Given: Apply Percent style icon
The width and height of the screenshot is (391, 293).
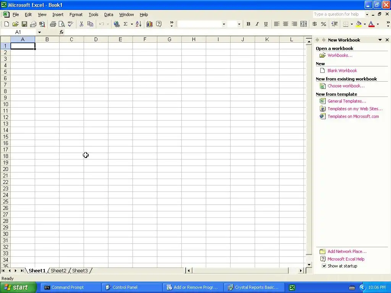Looking at the screenshot, I should pos(323,24).
